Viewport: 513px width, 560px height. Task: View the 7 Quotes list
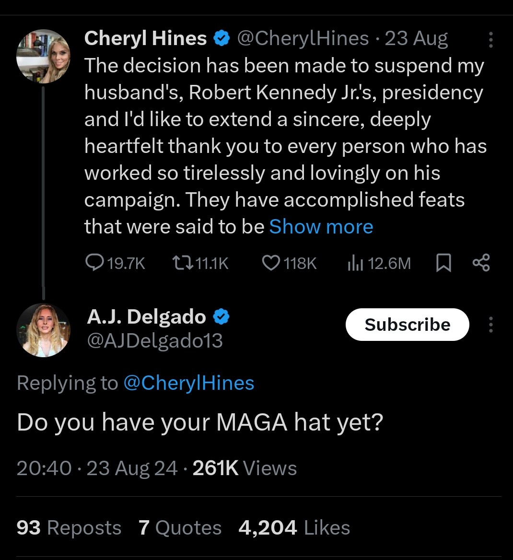[180, 528]
